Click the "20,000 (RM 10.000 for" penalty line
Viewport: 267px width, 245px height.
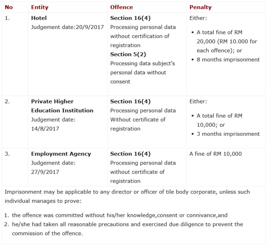[227, 41]
